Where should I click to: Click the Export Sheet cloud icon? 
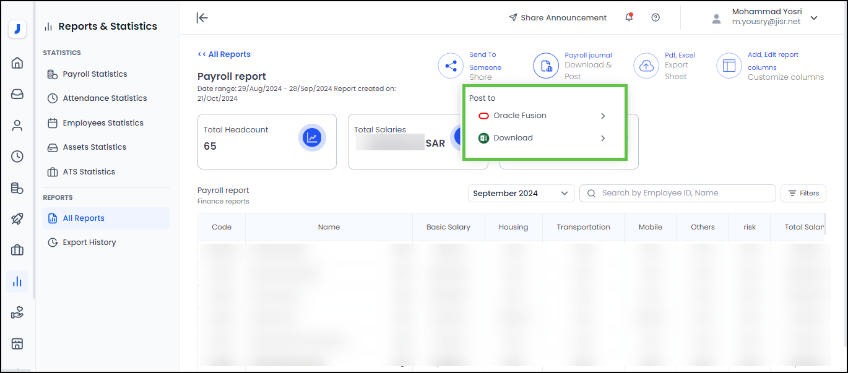[x=646, y=66]
